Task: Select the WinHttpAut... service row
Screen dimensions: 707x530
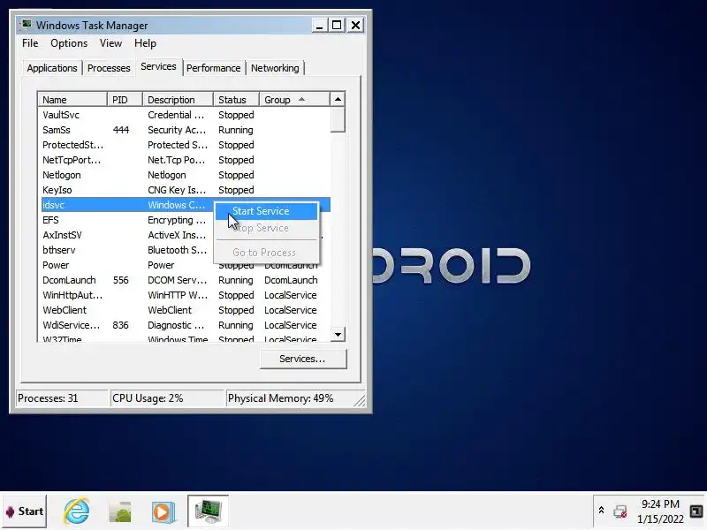Action: (x=186, y=295)
